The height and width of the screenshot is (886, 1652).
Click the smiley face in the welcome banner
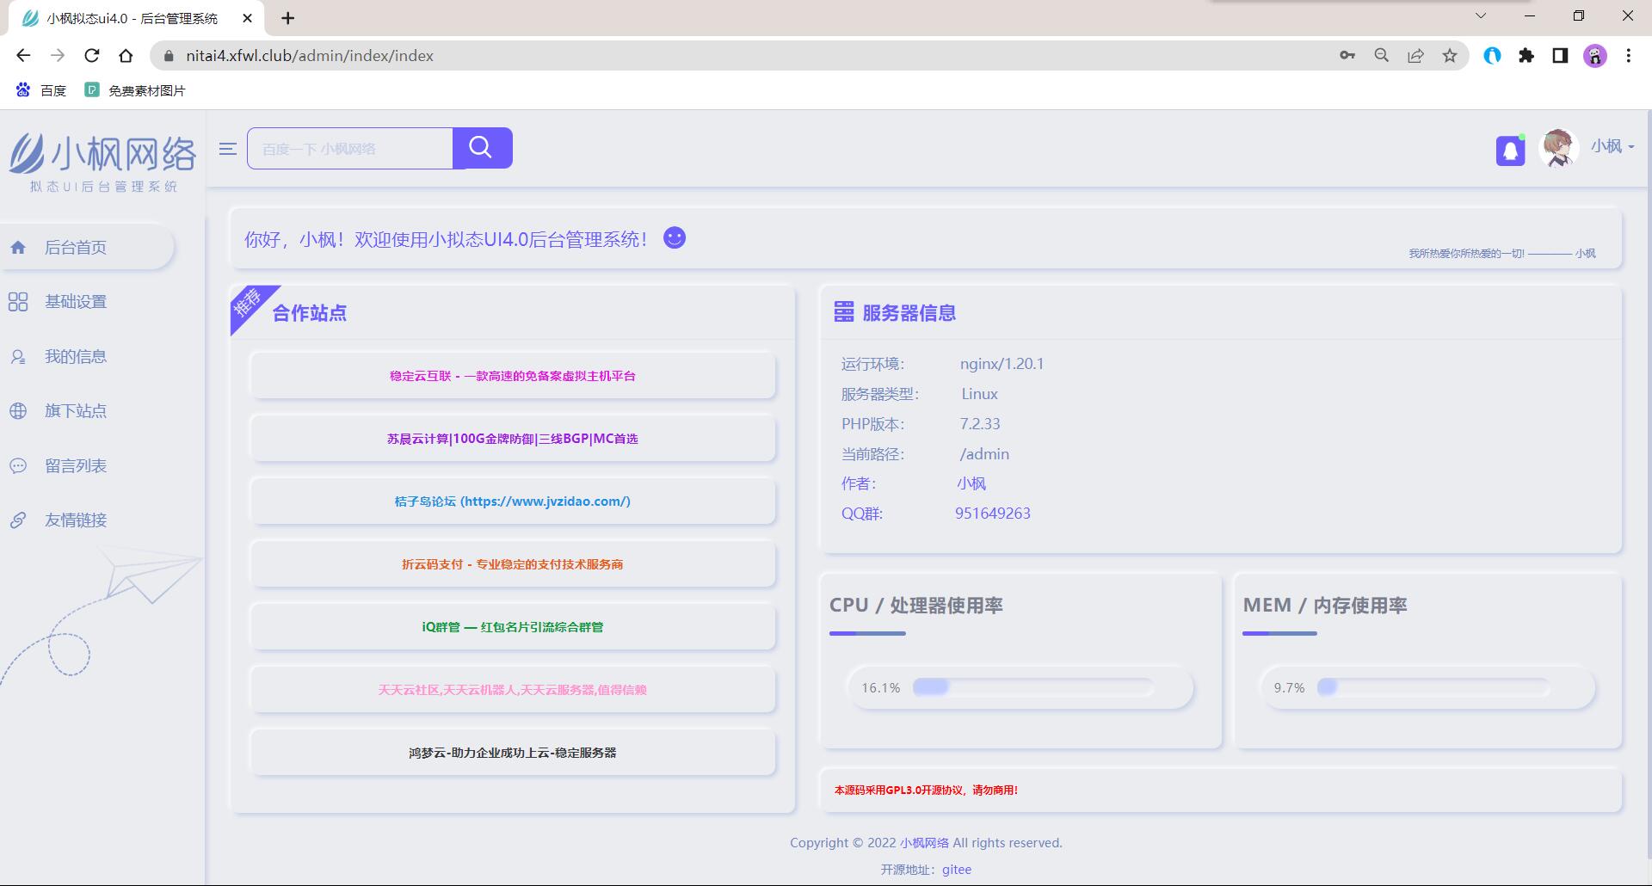[675, 237]
